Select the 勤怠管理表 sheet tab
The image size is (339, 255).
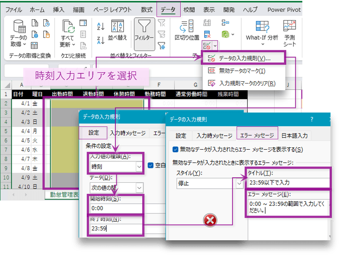click(x=64, y=195)
